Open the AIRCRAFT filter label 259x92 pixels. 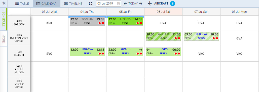(161, 4)
